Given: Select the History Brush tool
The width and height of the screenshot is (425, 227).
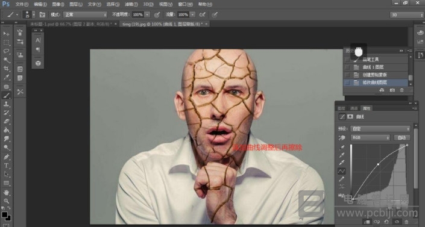Looking at the screenshot, I should click(6, 113).
